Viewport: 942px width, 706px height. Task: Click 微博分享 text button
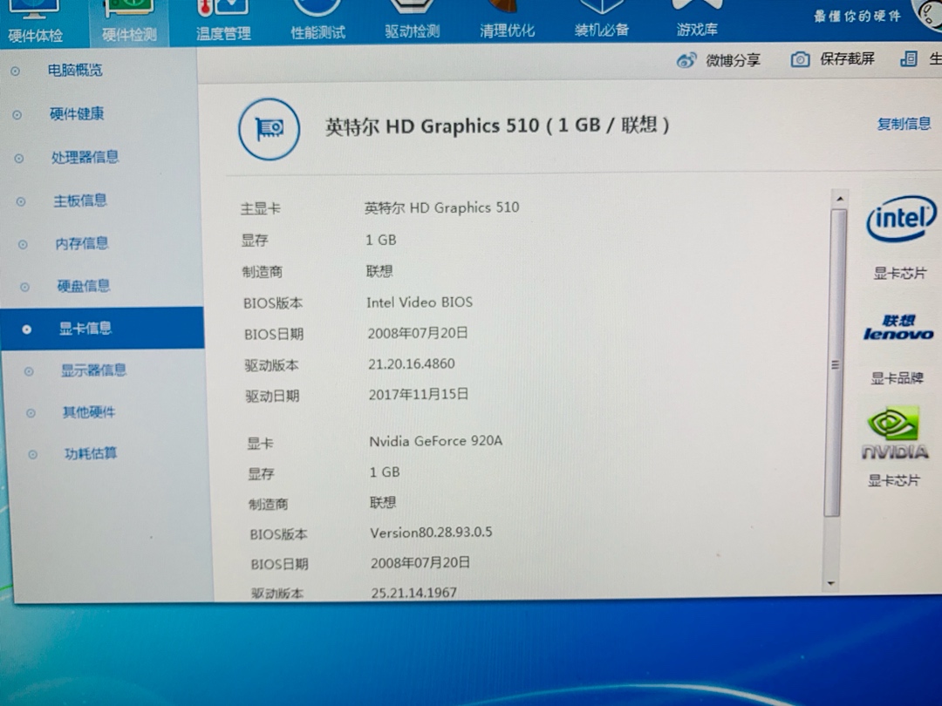click(x=733, y=60)
